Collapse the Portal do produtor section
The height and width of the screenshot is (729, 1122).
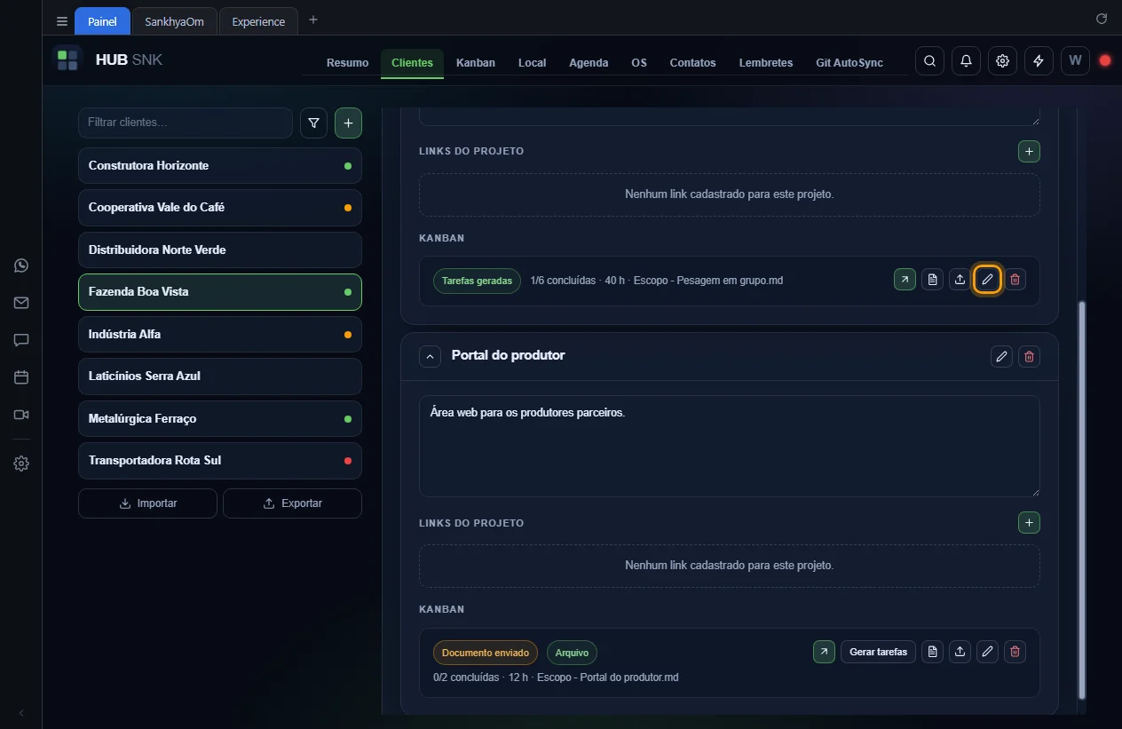430,356
